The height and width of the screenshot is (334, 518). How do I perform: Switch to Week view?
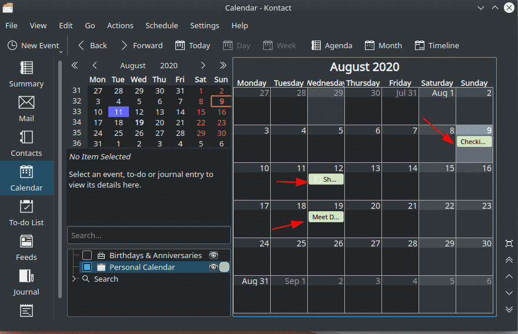280,45
